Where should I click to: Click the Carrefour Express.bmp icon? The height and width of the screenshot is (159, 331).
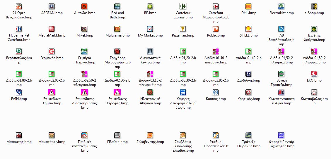point(183,6)
